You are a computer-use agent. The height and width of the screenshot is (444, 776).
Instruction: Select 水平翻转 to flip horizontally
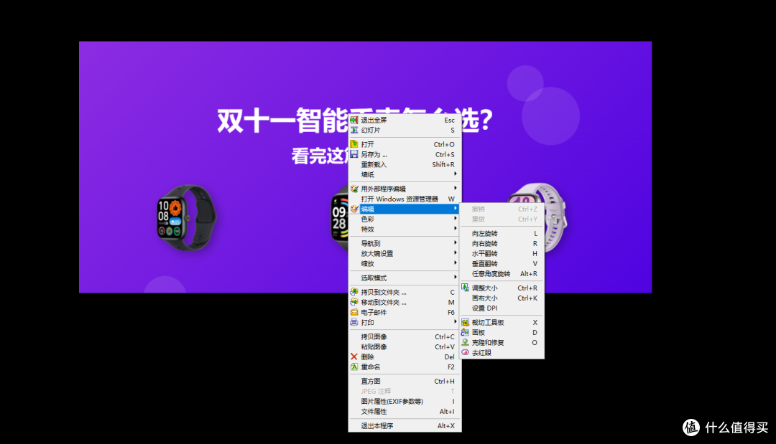click(502, 253)
